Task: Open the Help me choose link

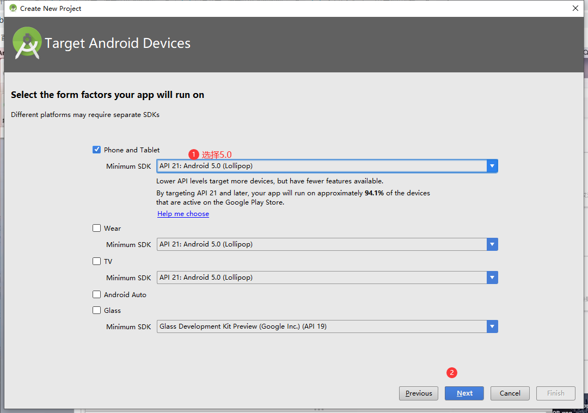Action: [x=183, y=214]
